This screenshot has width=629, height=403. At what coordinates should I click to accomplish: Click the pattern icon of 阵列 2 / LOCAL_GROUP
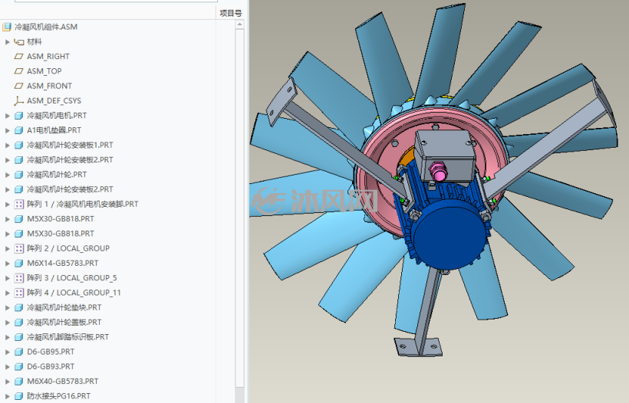(x=19, y=248)
